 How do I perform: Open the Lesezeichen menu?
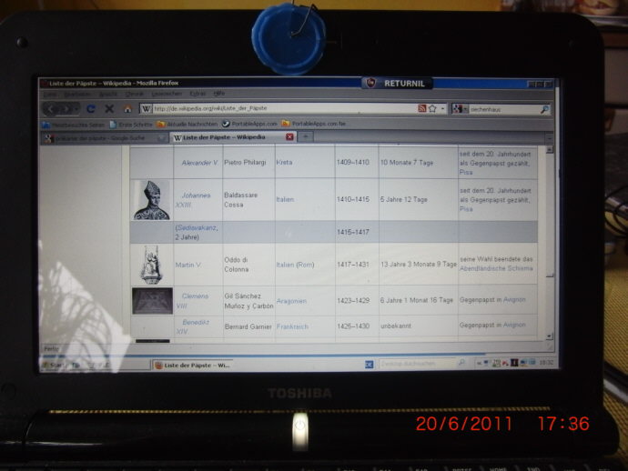click(167, 93)
